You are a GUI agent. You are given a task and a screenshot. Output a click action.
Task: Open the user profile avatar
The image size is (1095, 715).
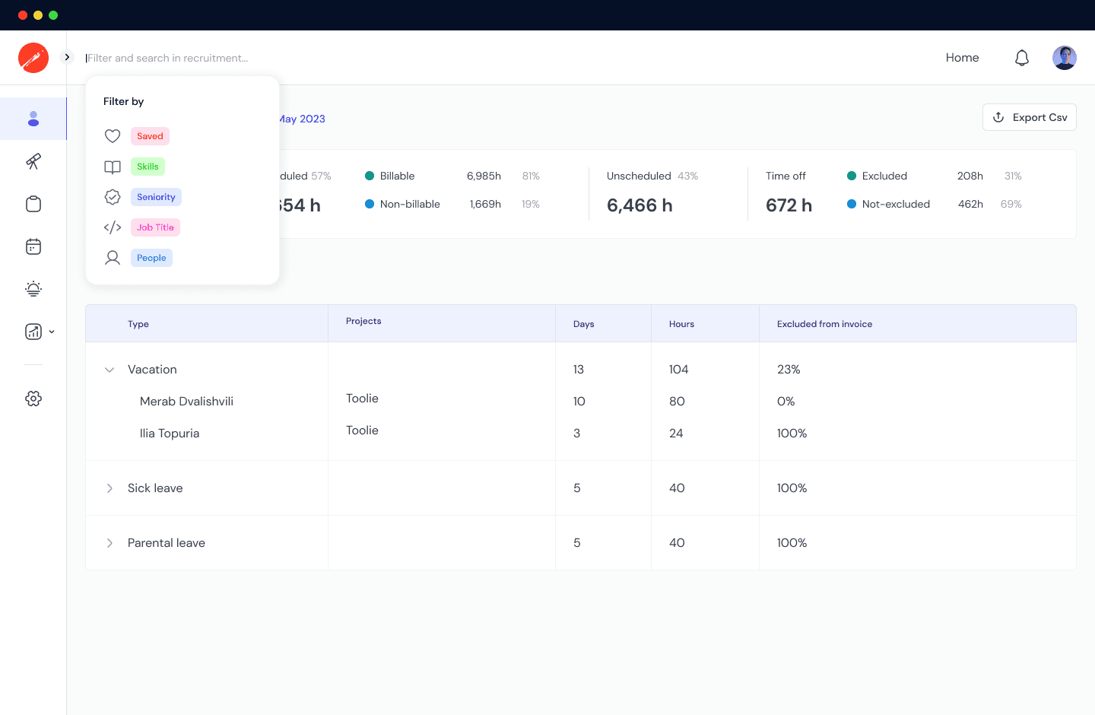click(x=1064, y=58)
